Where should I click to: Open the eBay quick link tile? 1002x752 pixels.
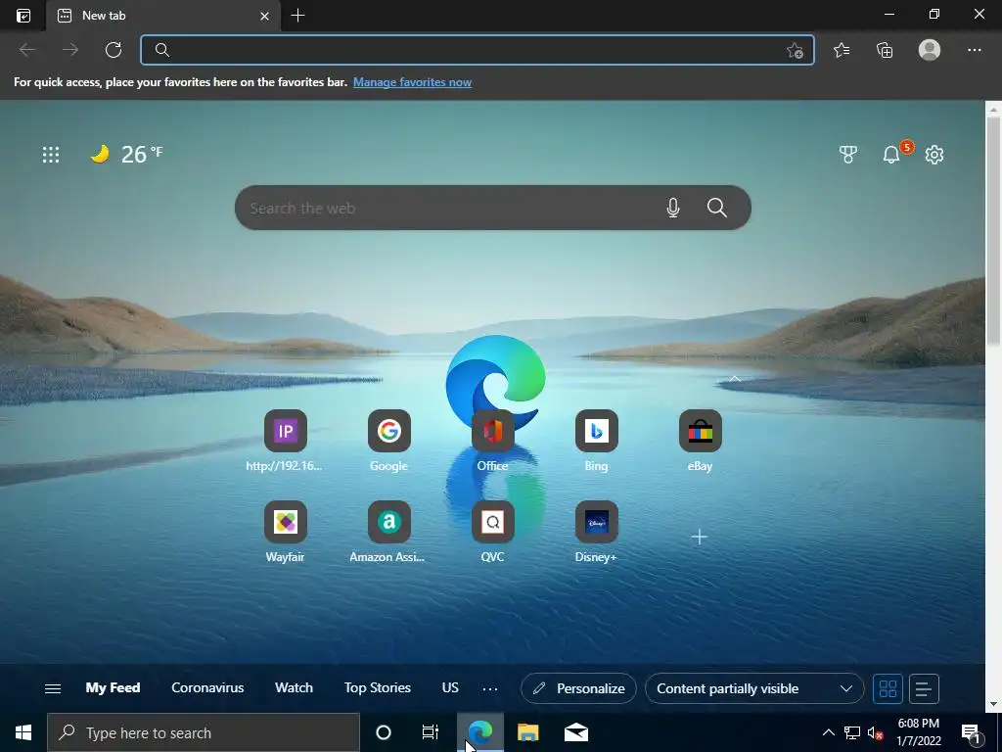click(x=700, y=442)
